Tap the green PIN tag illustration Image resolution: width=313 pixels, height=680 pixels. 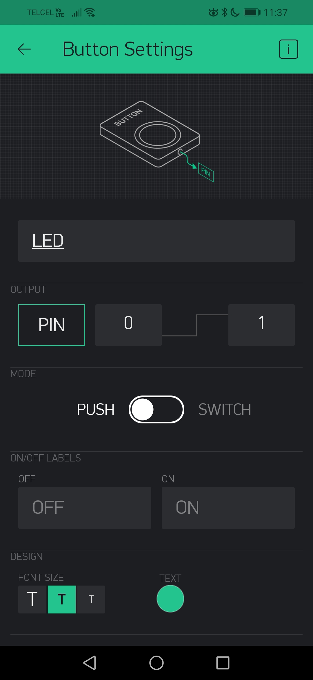pyautogui.click(x=206, y=172)
